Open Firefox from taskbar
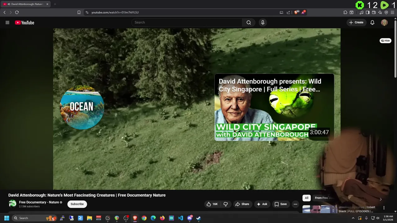The image size is (397, 223). 162,218
